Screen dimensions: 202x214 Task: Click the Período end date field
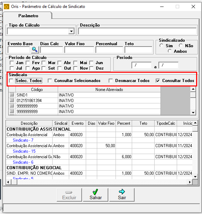tap(168, 65)
